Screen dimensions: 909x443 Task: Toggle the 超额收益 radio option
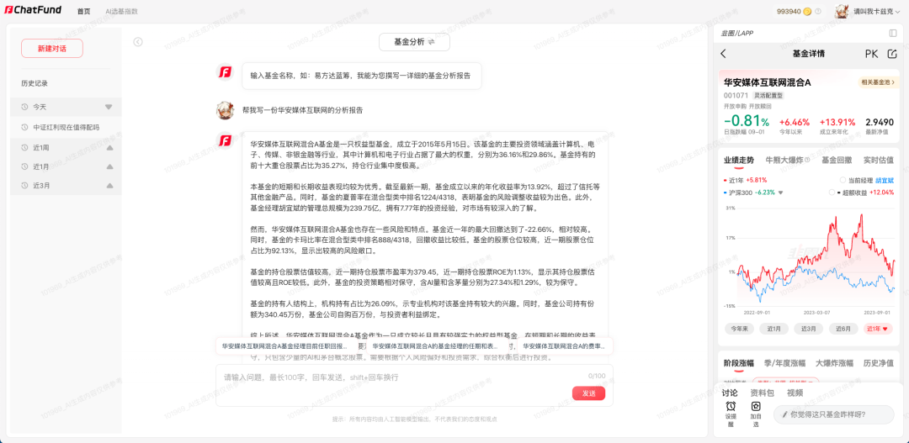[x=832, y=192]
